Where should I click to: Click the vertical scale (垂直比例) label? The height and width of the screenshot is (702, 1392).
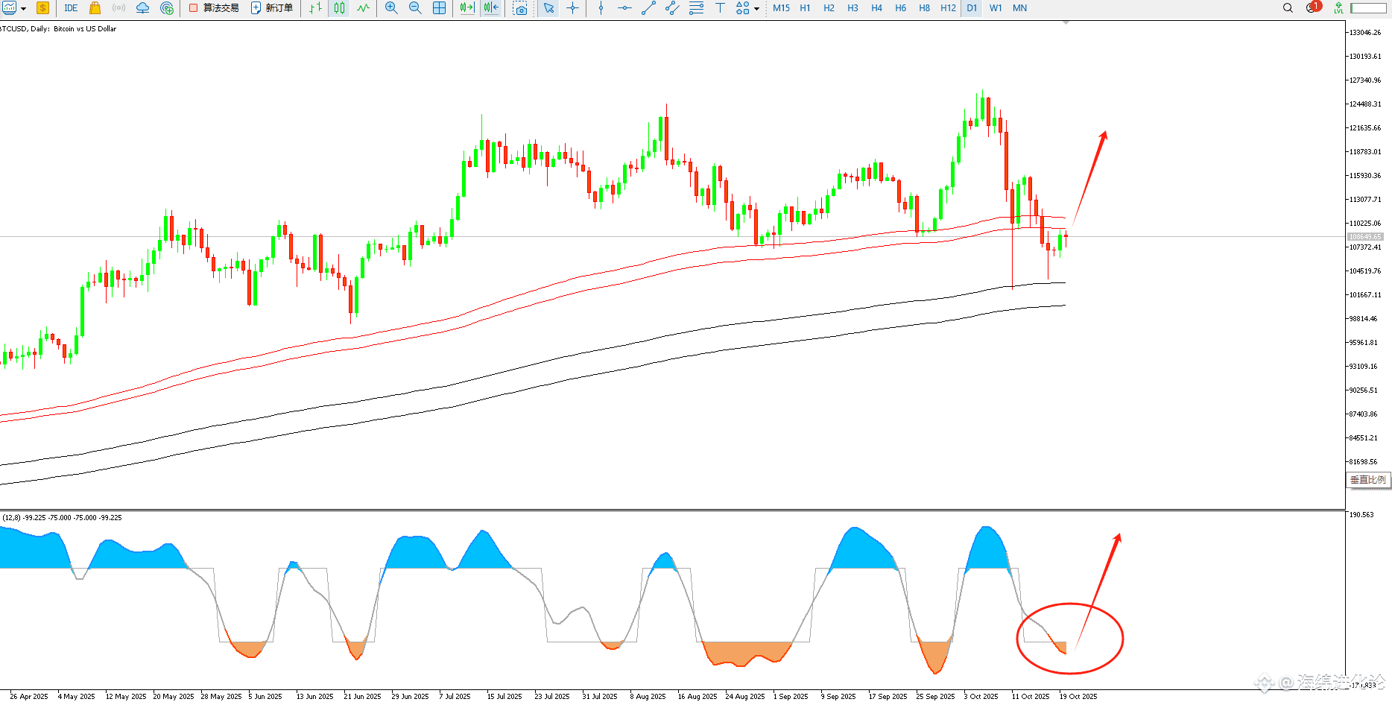pyautogui.click(x=1367, y=480)
